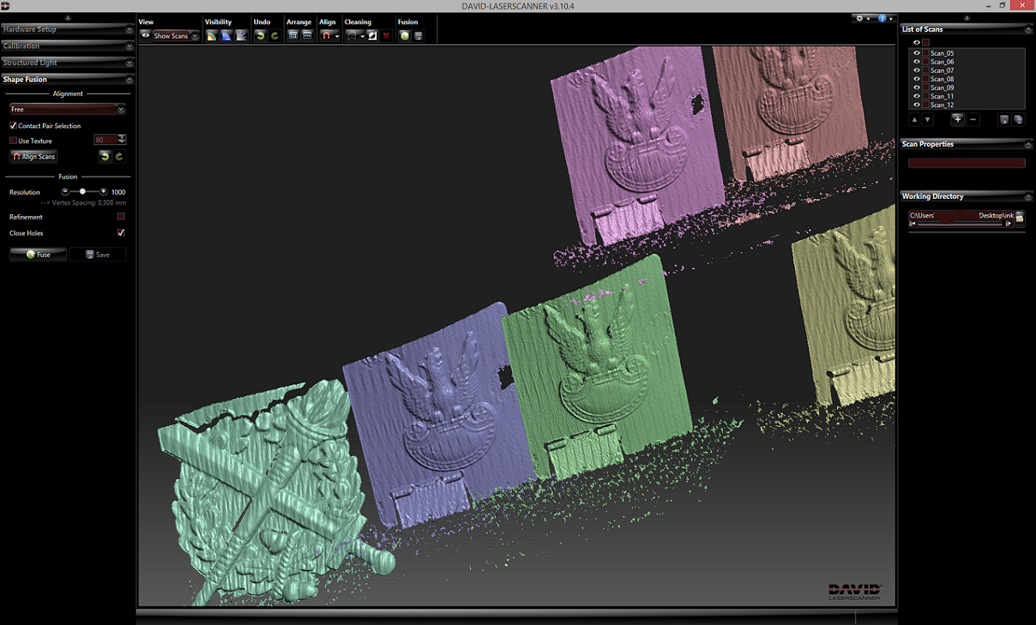Screen dimensions: 1036x625
Task: Click the green Fusion icon in toolbar
Action: (x=405, y=35)
